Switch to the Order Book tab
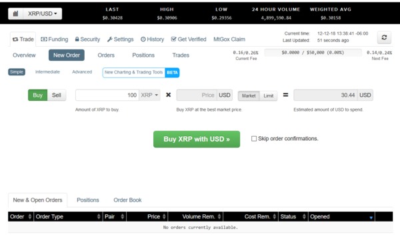This screenshot has height=241, width=400. (x=127, y=200)
